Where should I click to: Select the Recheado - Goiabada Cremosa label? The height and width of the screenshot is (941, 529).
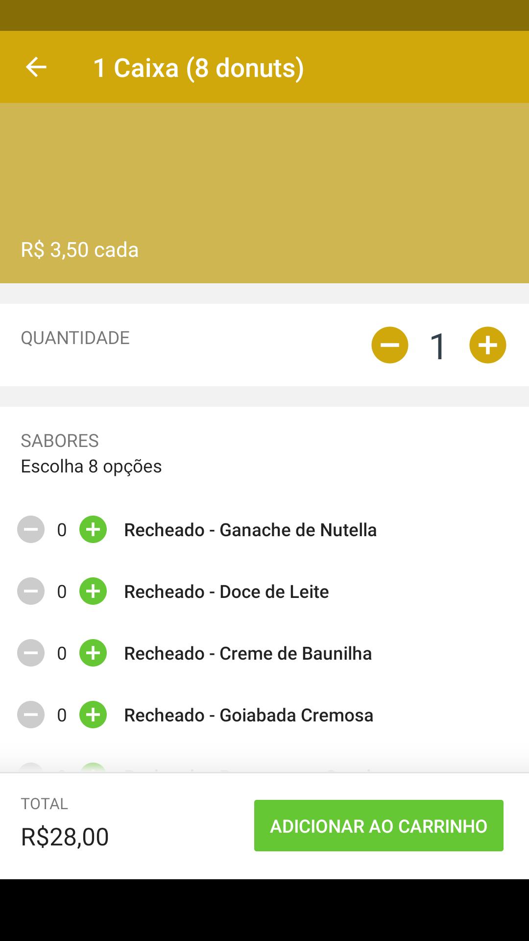coord(248,715)
